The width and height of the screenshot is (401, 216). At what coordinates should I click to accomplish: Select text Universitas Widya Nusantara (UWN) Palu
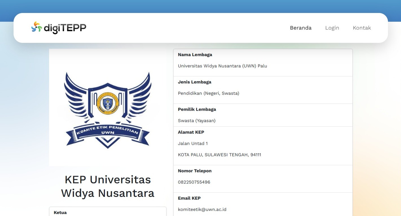(222, 66)
